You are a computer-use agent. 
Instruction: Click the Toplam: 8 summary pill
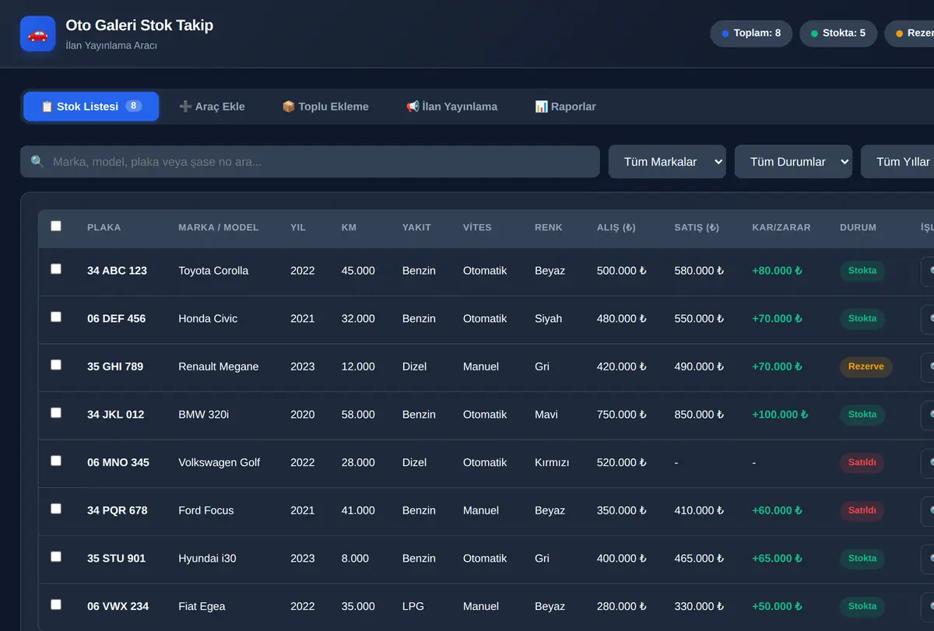point(751,33)
